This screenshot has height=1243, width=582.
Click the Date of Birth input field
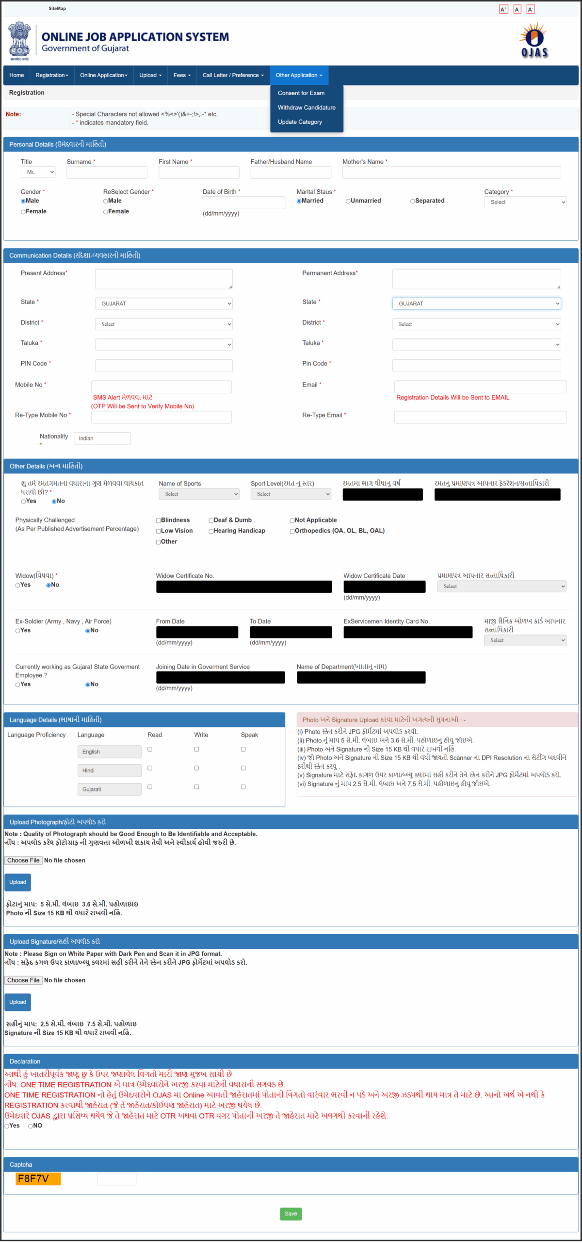pyautogui.click(x=243, y=202)
